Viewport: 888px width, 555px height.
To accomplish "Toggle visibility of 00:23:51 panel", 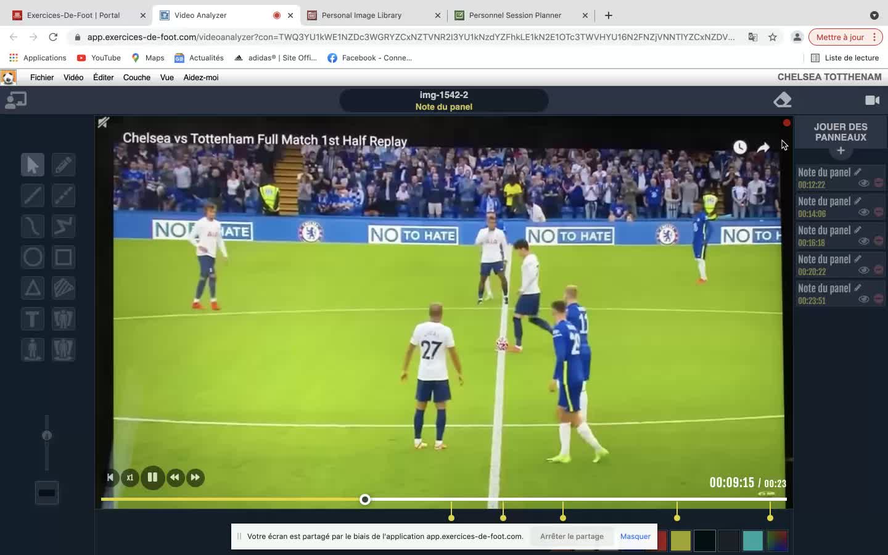I will (x=864, y=299).
